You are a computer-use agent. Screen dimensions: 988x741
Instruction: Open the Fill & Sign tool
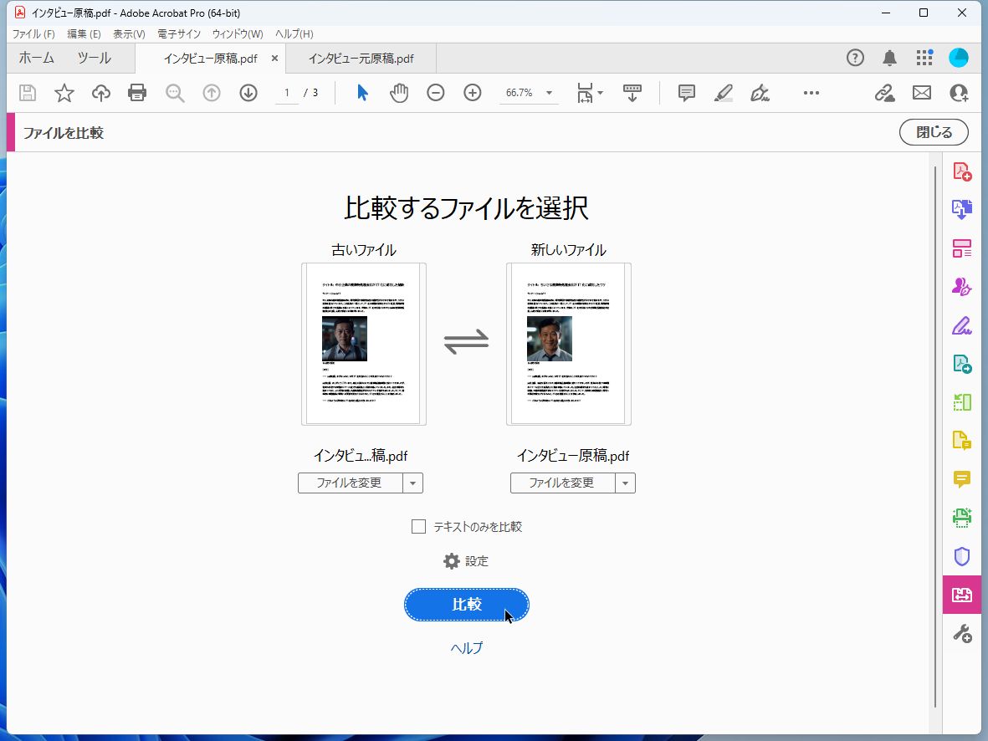(961, 325)
